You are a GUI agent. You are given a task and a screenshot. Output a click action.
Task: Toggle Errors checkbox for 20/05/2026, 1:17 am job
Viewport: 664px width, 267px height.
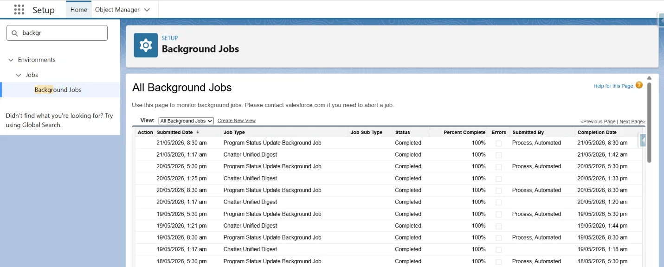click(498, 202)
